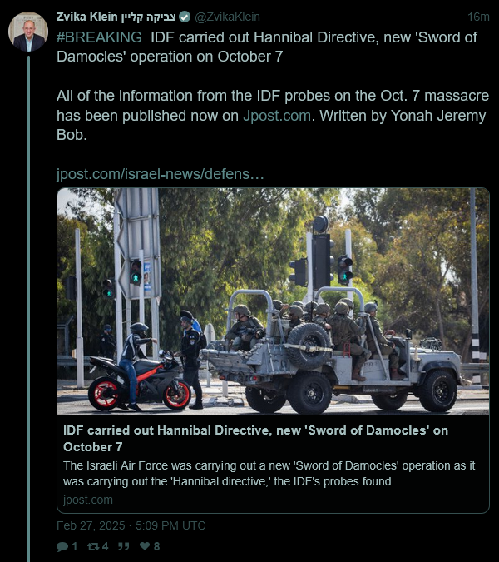Open the @ZvikaKlein handle link
This screenshot has height=562, width=499.
pos(227,17)
